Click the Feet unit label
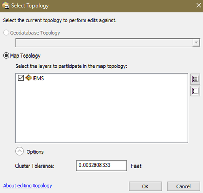The width and height of the screenshot is (203, 193). click(x=136, y=166)
